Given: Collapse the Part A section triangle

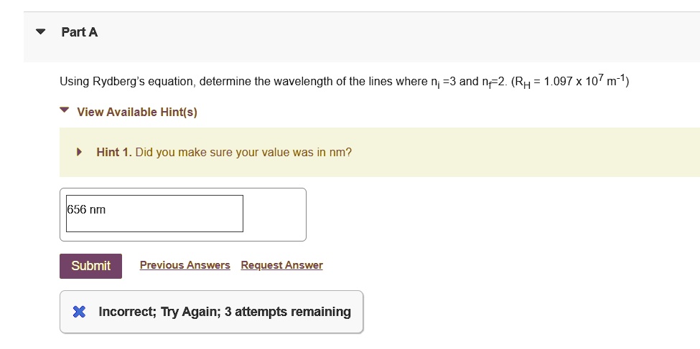Looking at the screenshot, I should tap(41, 32).
